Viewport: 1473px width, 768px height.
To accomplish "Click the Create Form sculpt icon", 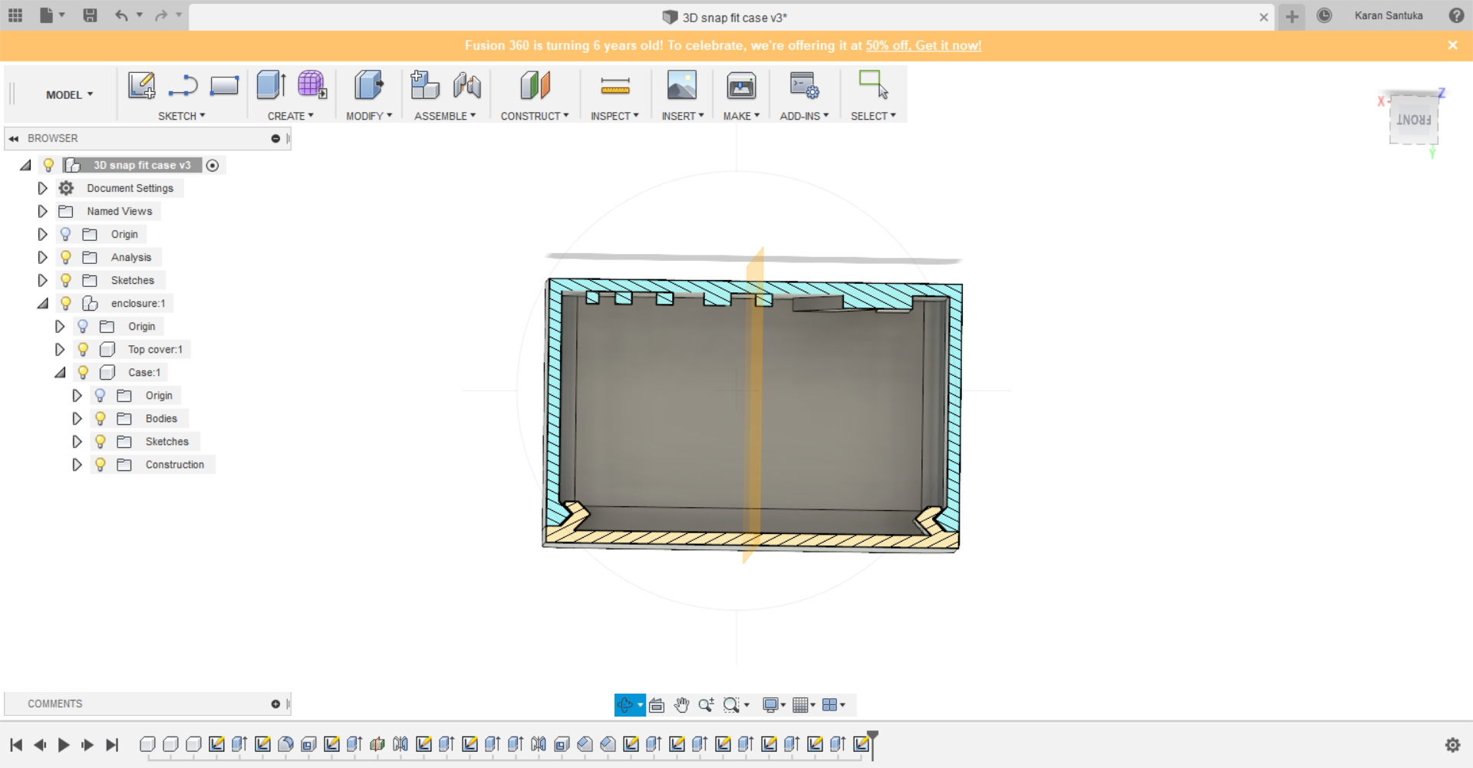I will coord(312,85).
